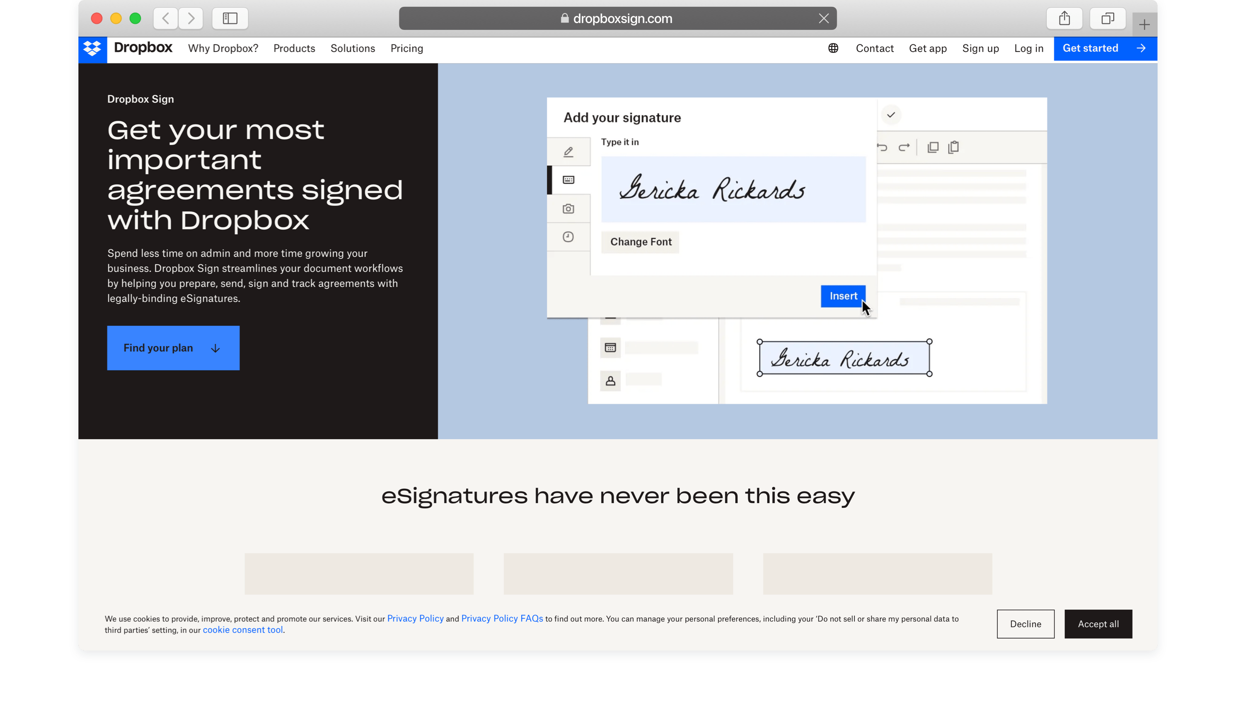Expand the Why Dropbox? menu
Screen dimensions: 1236x705
coord(223,49)
